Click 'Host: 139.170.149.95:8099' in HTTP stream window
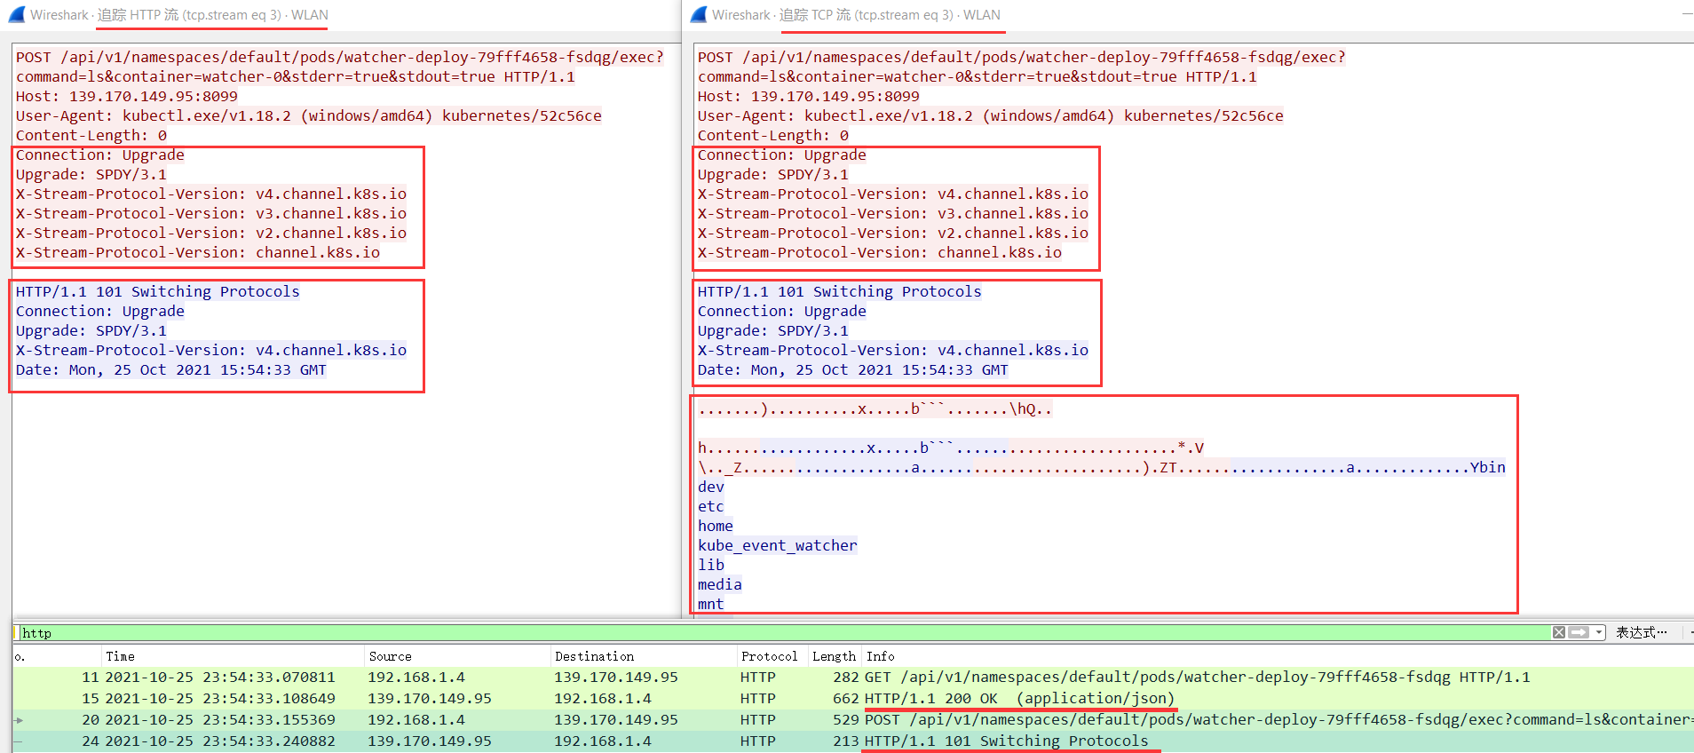Image resolution: width=1694 pixels, height=753 pixels. click(126, 96)
